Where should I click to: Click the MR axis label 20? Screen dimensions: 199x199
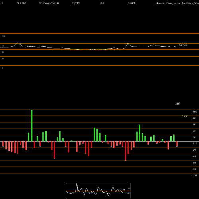click(x=194, y=137)
